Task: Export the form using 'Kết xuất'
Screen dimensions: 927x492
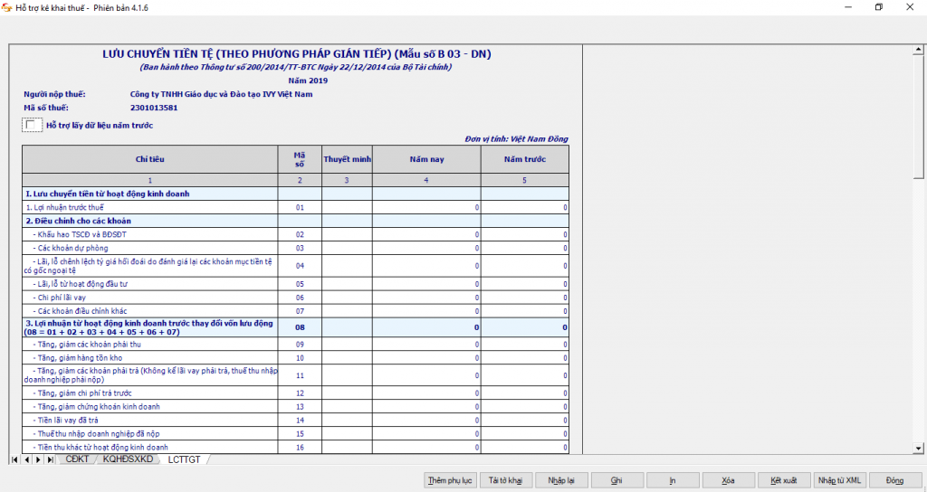Action: pos(783,480)
